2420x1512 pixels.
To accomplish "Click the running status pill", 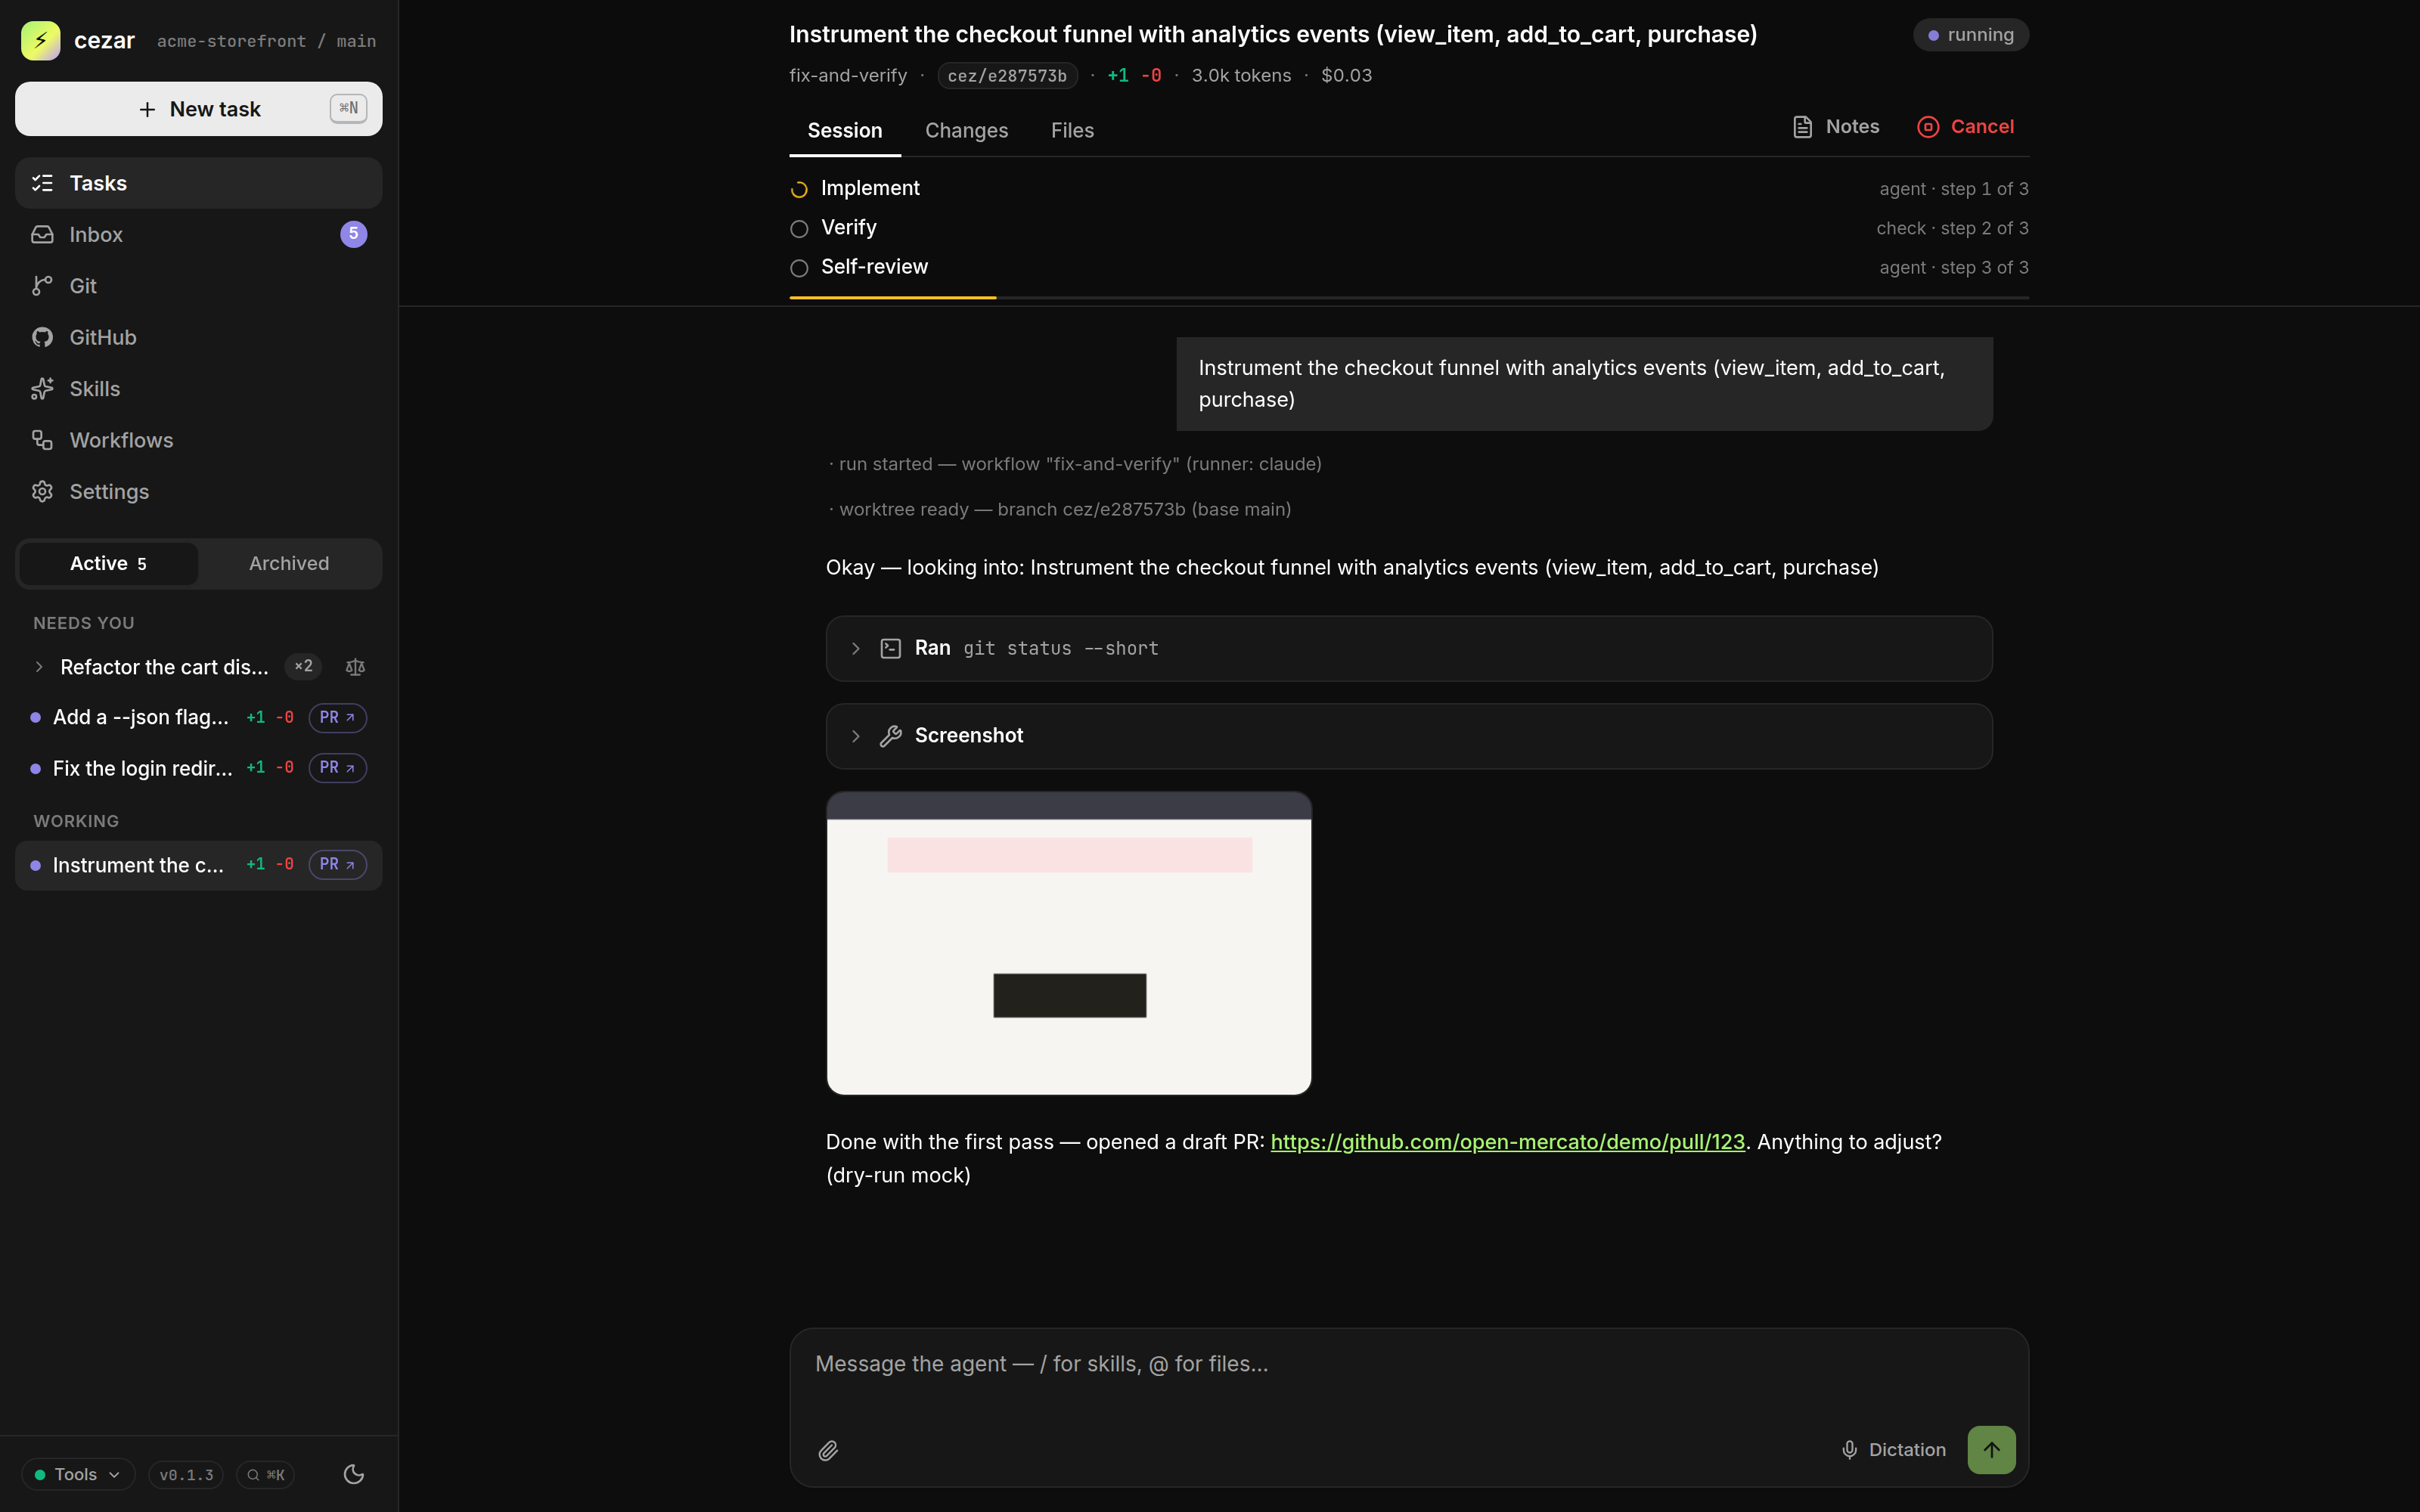I will (x=1970, y=35).
